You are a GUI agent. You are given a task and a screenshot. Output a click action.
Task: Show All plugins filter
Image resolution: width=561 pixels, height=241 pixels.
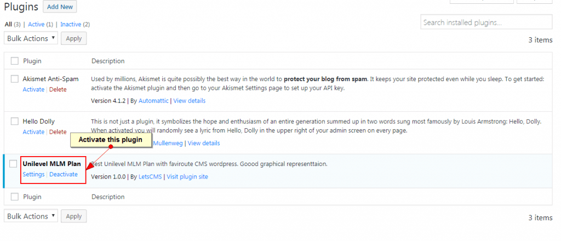8,24
